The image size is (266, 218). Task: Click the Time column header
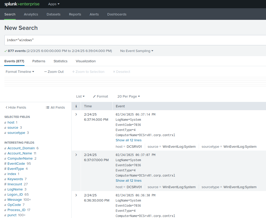pos(88,106)
